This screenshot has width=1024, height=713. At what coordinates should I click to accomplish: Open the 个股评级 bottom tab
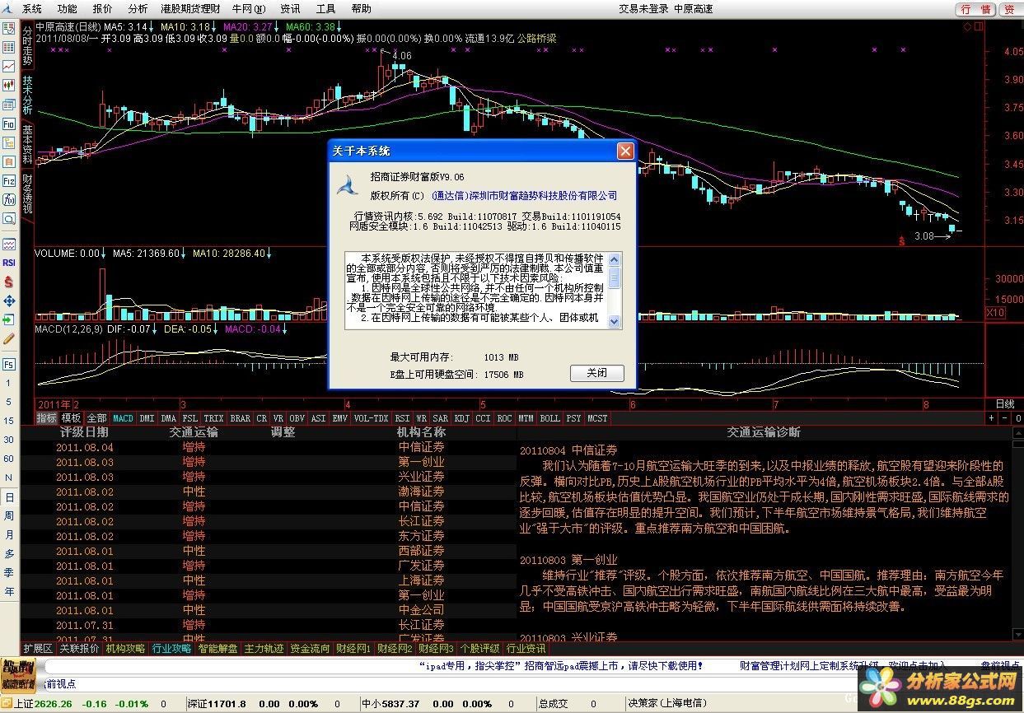(x=481, y=649)
